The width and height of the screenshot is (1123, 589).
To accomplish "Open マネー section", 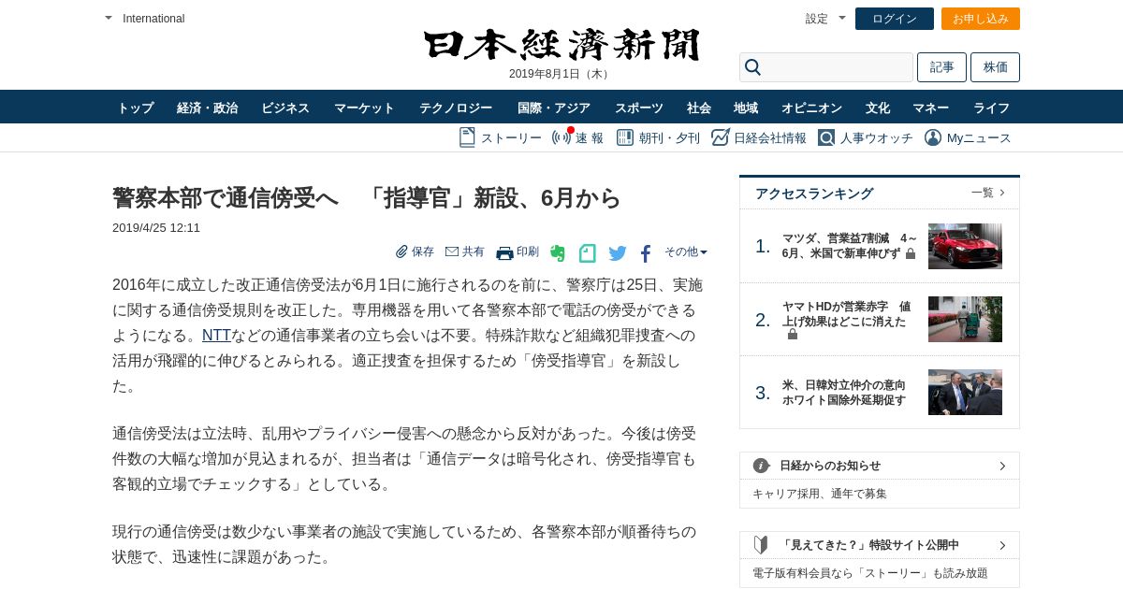I will [x=931, y=108].
